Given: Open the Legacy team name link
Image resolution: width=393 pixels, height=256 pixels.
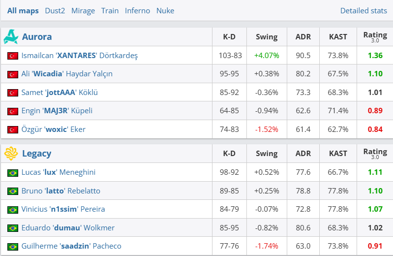Looking at the screenshot, I should [36, 154].
